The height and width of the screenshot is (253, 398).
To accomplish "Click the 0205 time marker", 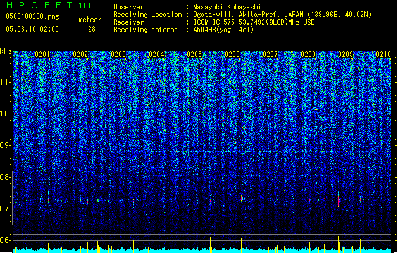I will point(194,54).
